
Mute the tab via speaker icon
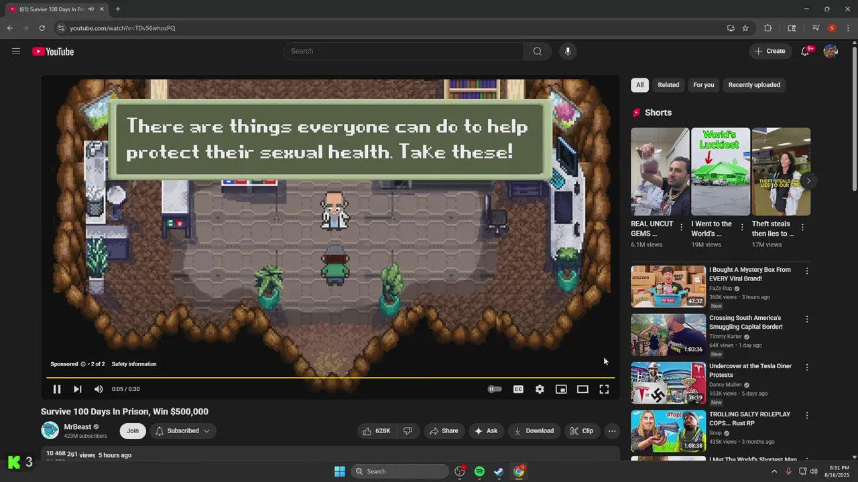point(91,9)
